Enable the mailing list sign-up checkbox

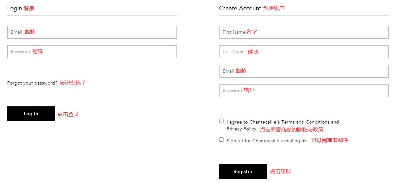coord(222,140)
